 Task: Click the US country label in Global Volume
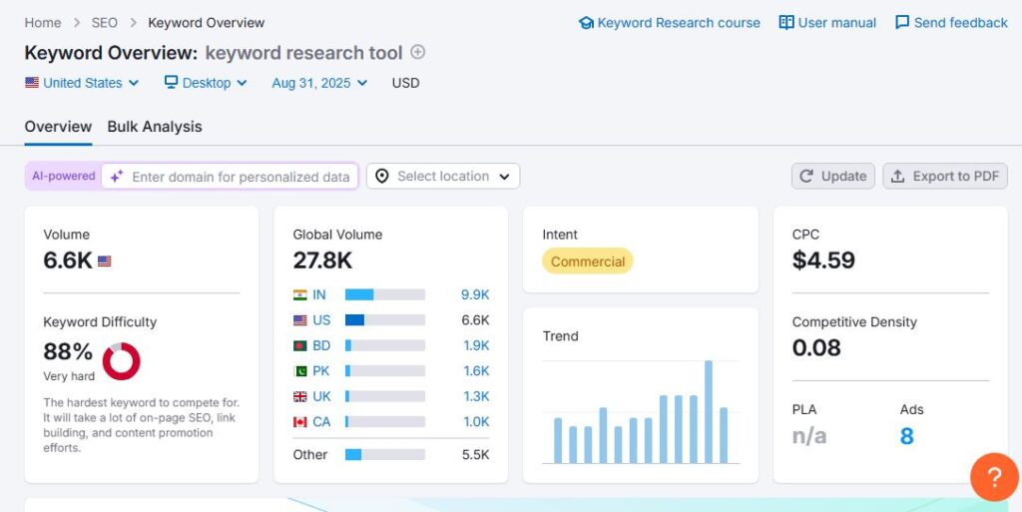(x=321, y=320)
